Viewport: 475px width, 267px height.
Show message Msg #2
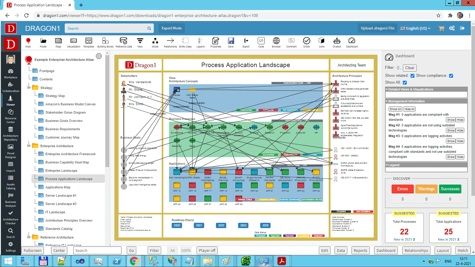(451, 130)
